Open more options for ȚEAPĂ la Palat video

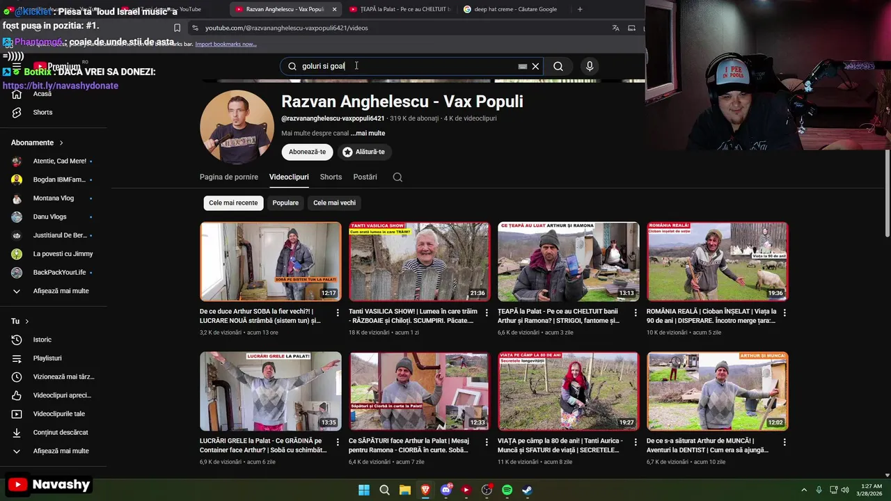[636, 312]
